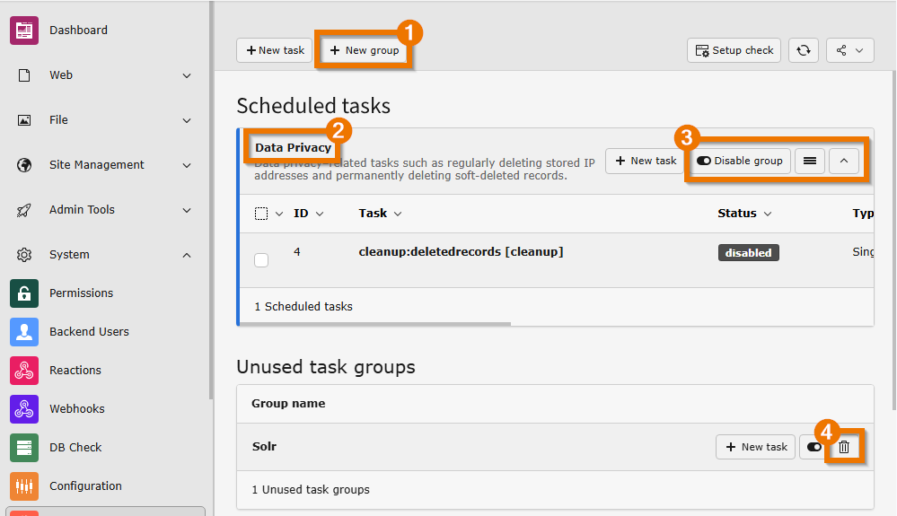Toggle the select-all tasks checkbox
Viewport: 897px width, 516px height.
pos(261,214)
